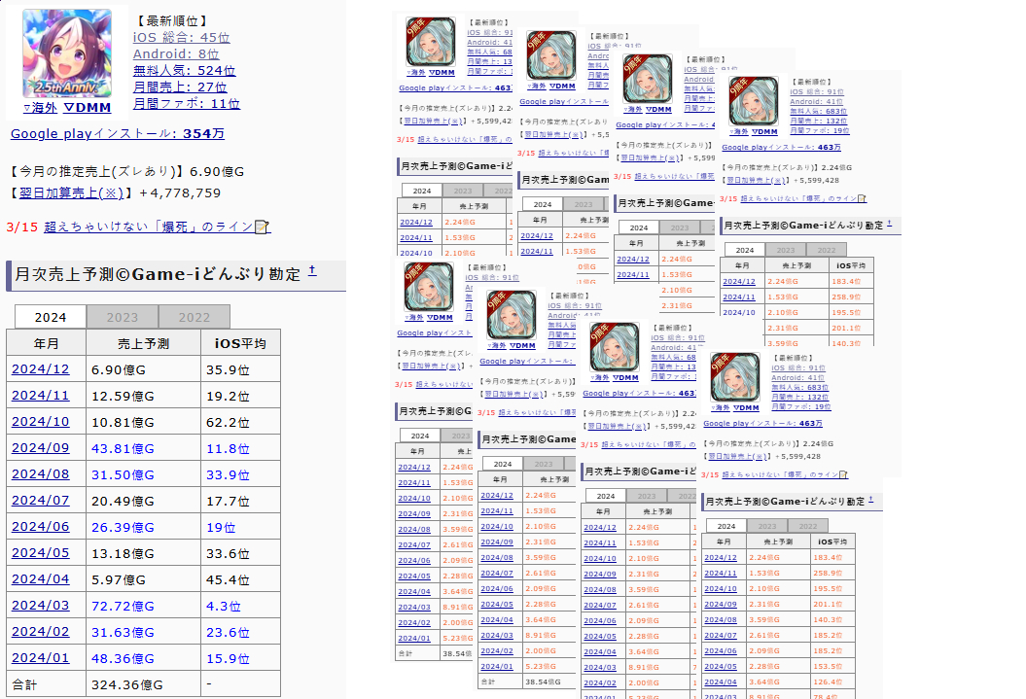Screen dimensions: 1026x699
Task: Open the 2024/09 link in the 43.81億G row
Action: click(x=41, y=448)
